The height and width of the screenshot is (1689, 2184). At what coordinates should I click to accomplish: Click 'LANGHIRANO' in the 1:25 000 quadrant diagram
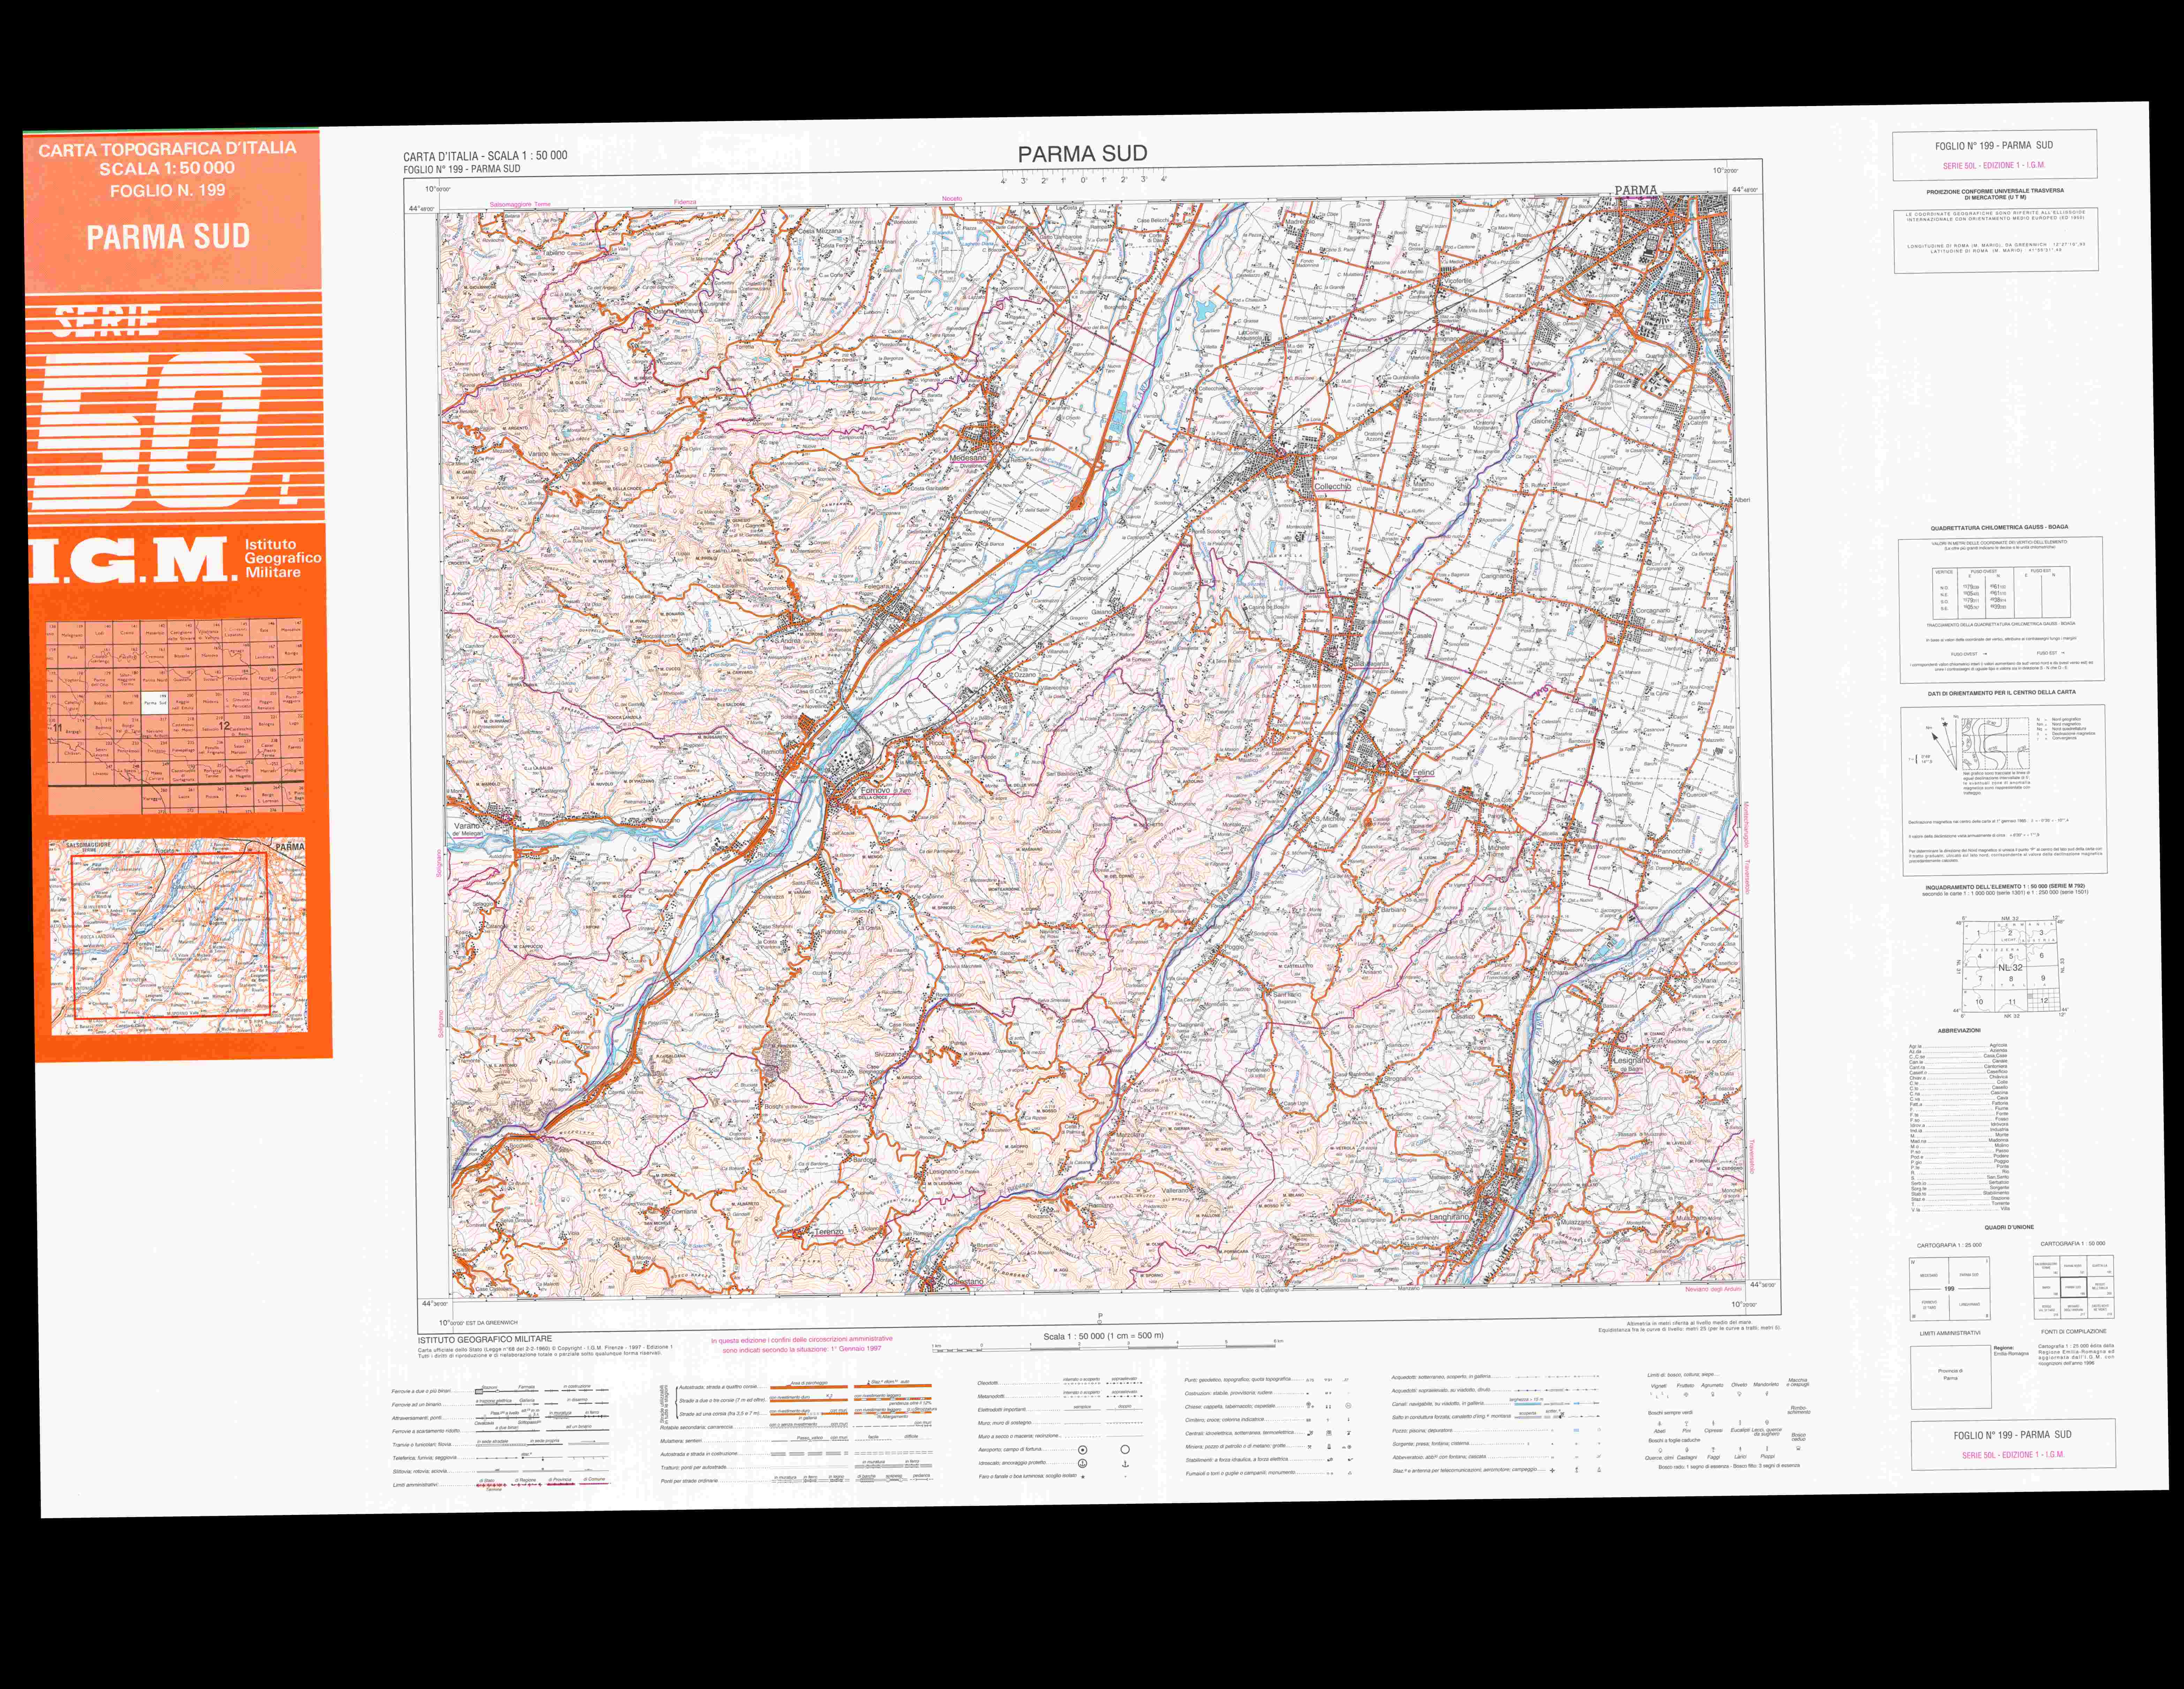(1970, 1304)
